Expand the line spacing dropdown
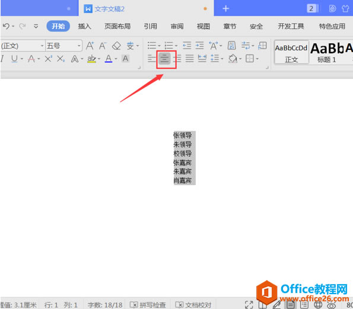 click(222, 59)
